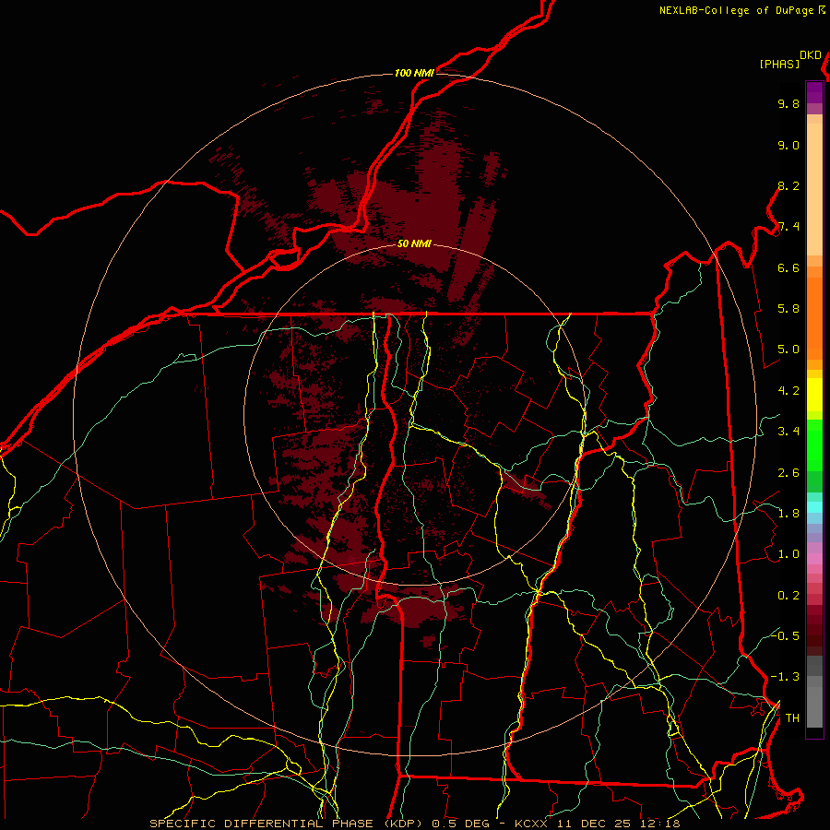Click the DKD label above the color bar

click(x=811, y=55)
